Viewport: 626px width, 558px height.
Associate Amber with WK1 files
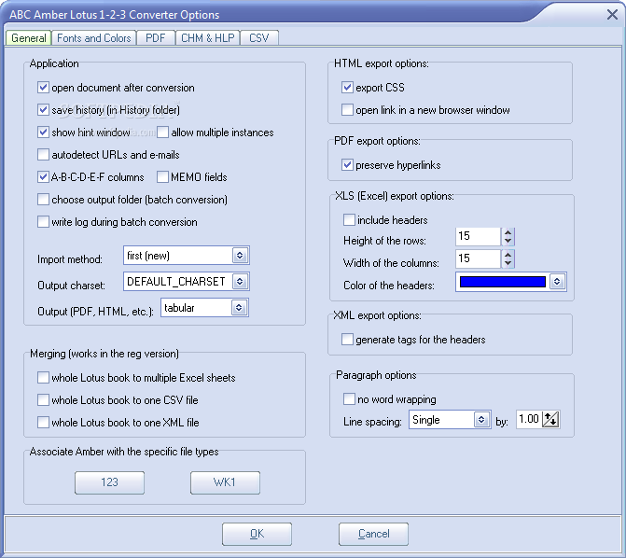point(225,482)
